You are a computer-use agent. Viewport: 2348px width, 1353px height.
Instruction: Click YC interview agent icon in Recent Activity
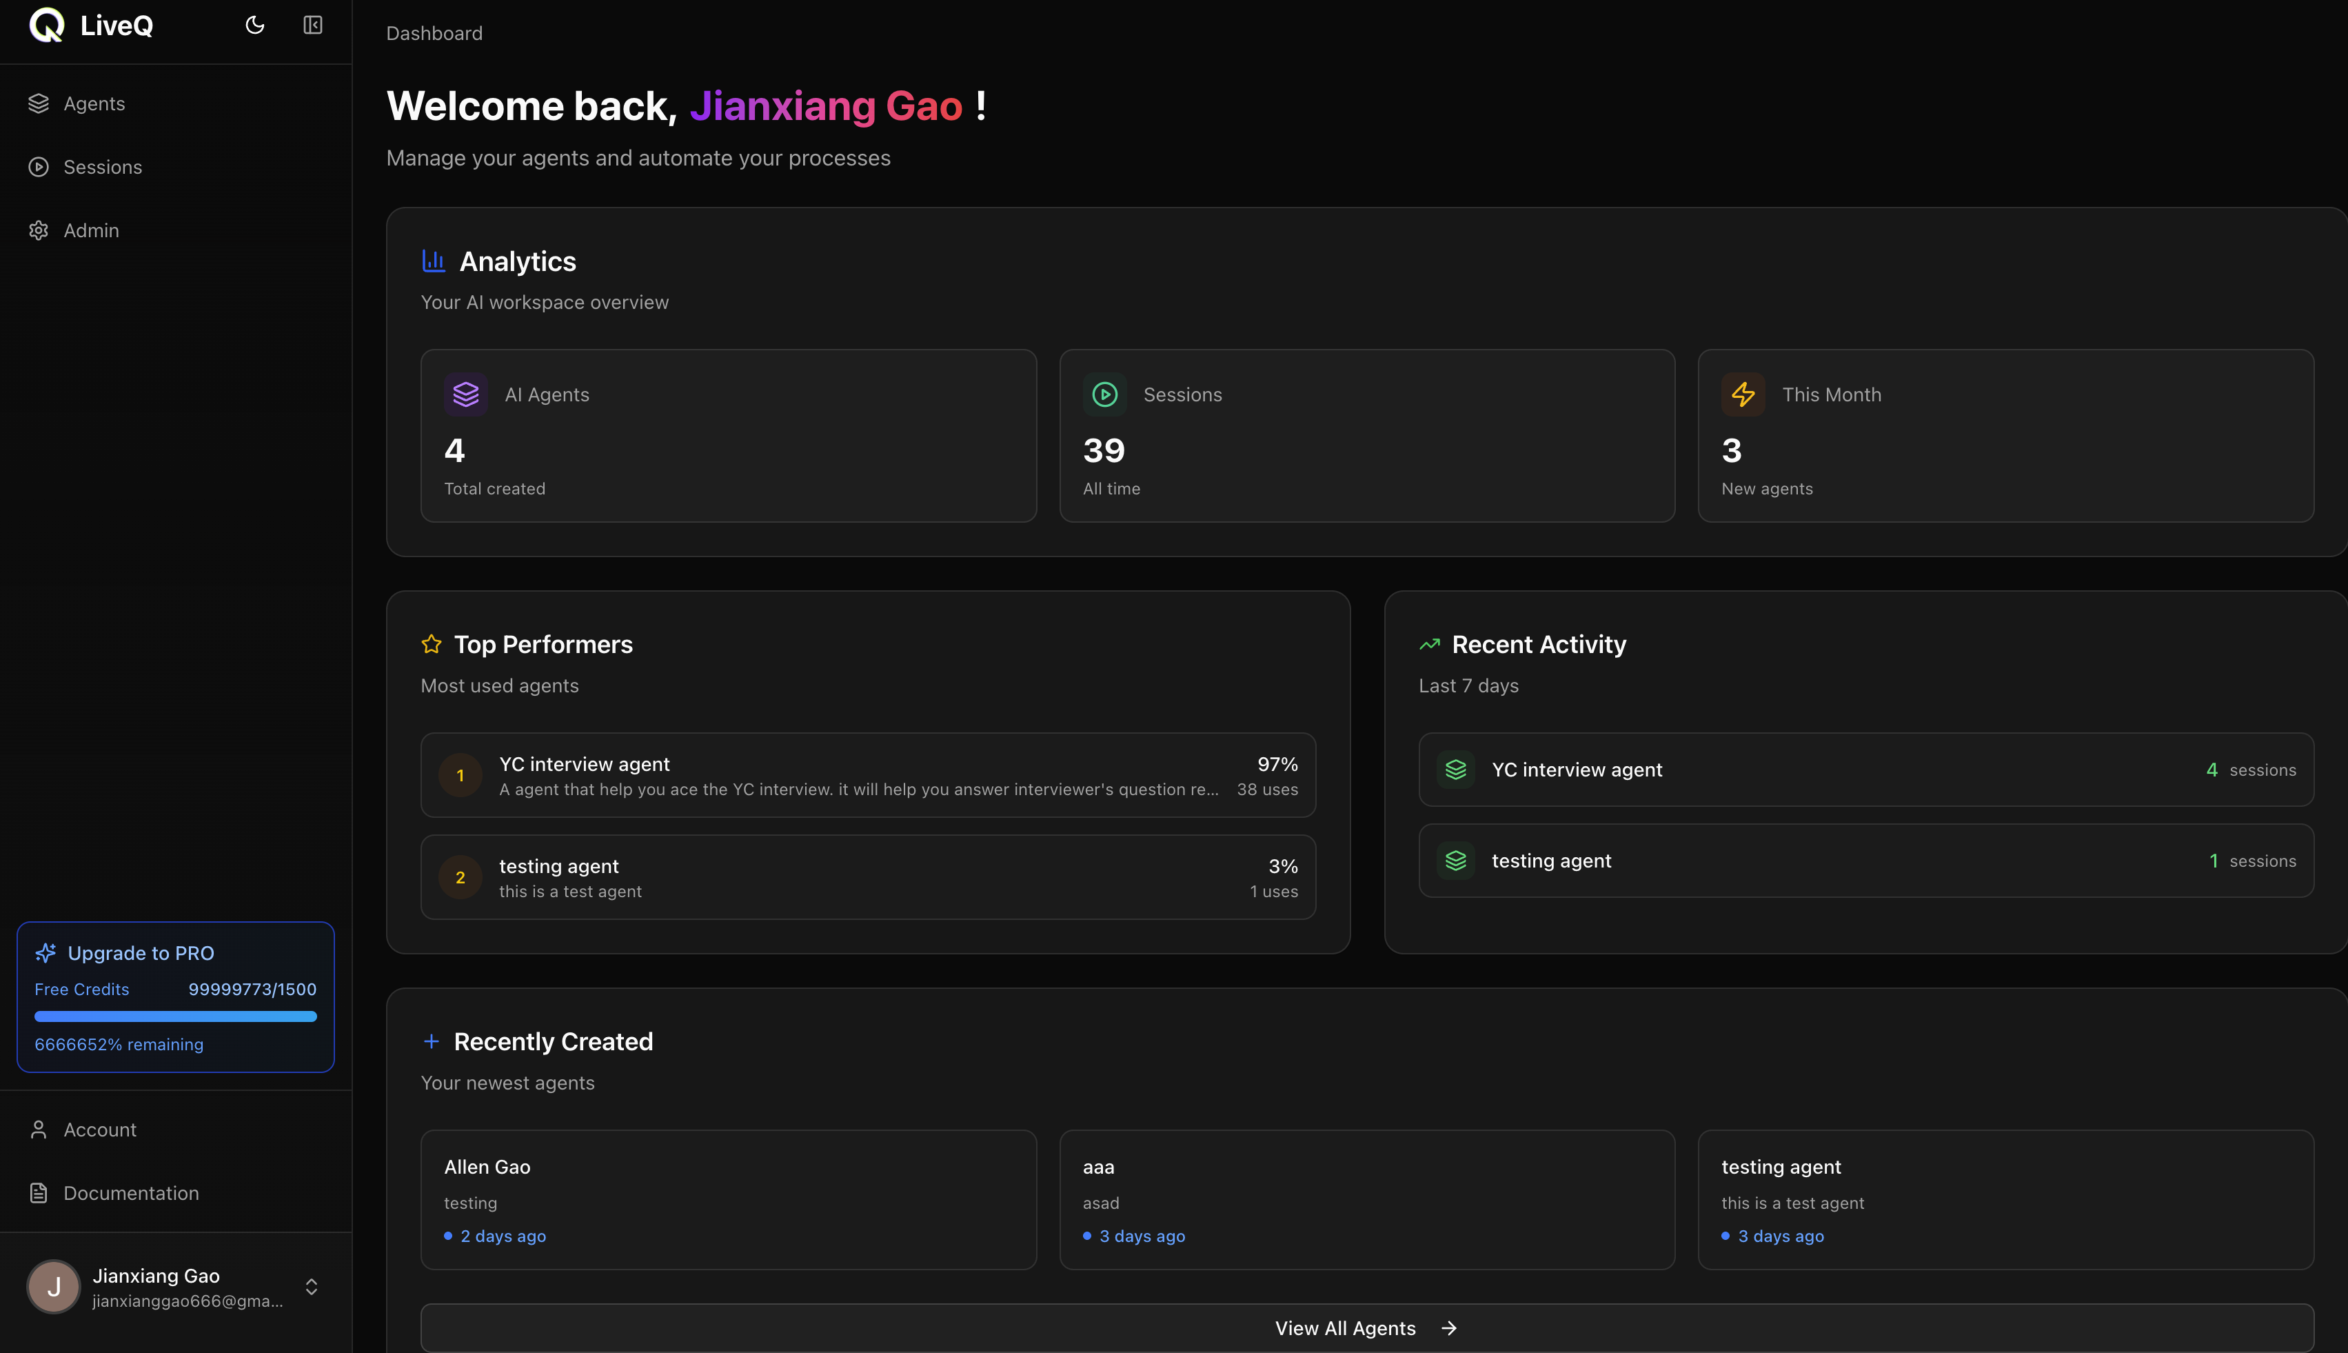click(x=1455, y=770)
